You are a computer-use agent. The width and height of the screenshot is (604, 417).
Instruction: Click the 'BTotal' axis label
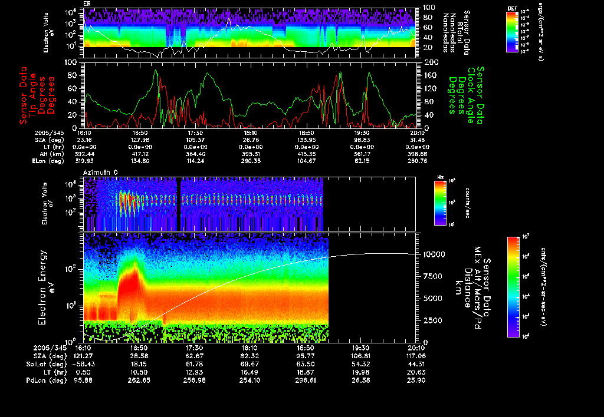coord(459,32)
